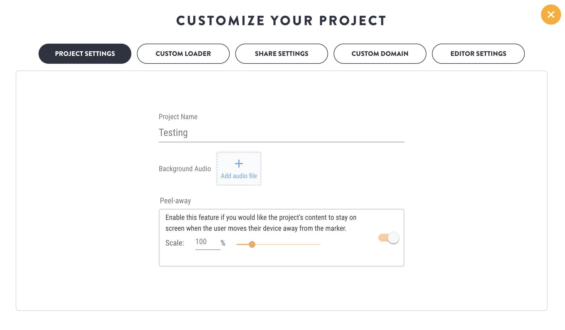Close the customize dialog with orange X
The width and height of the screenshot is (565, 330).
click(x=551, y=15)
